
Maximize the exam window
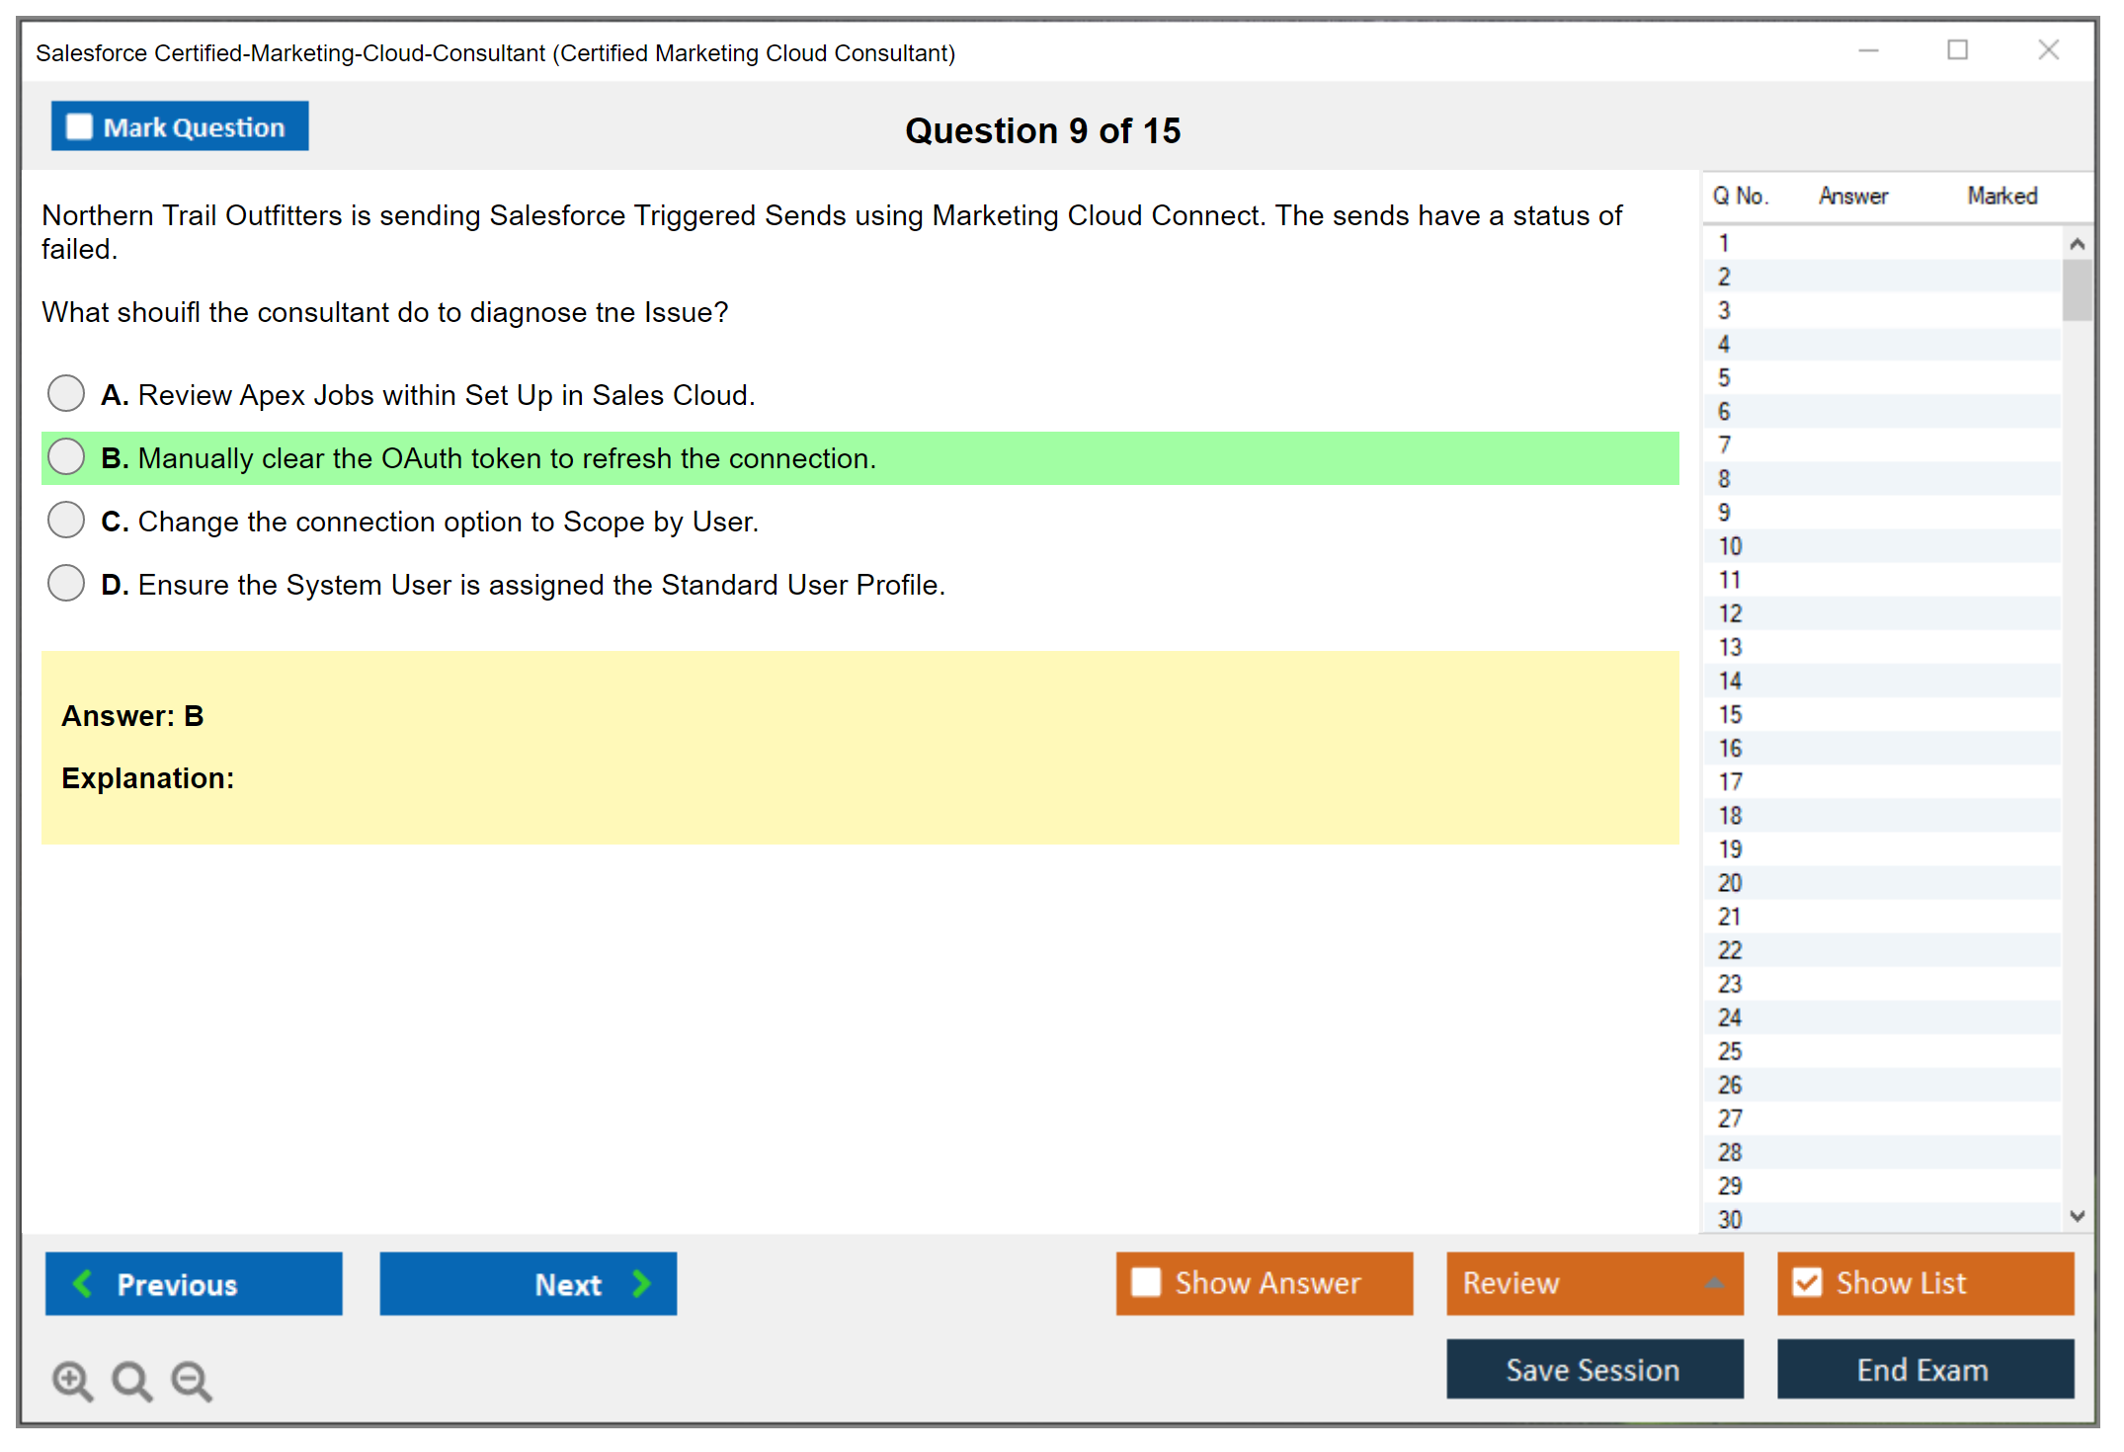coord(1957,50)
